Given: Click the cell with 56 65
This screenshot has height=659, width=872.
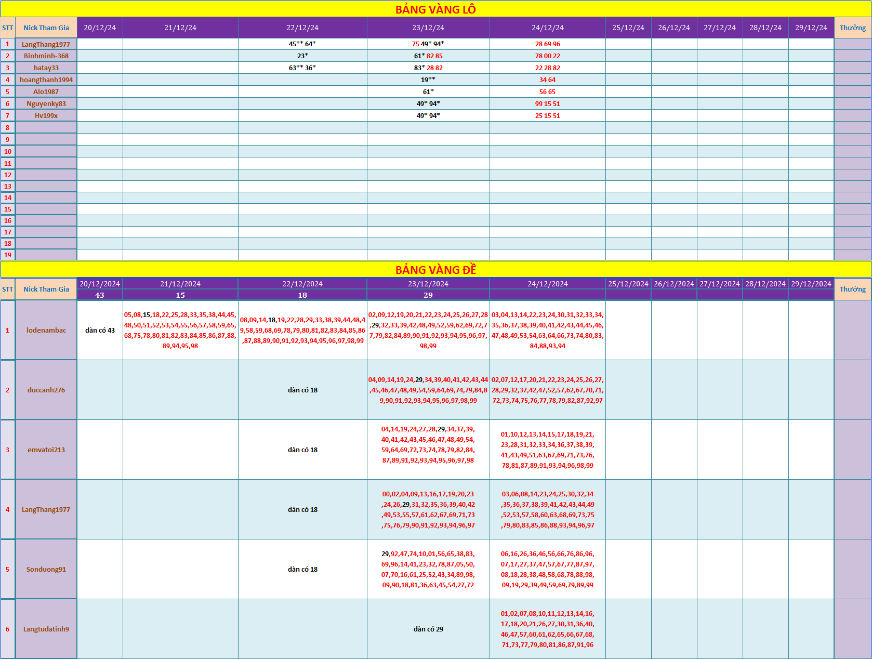Looking at the screenshot, I should tap(548, 91).
